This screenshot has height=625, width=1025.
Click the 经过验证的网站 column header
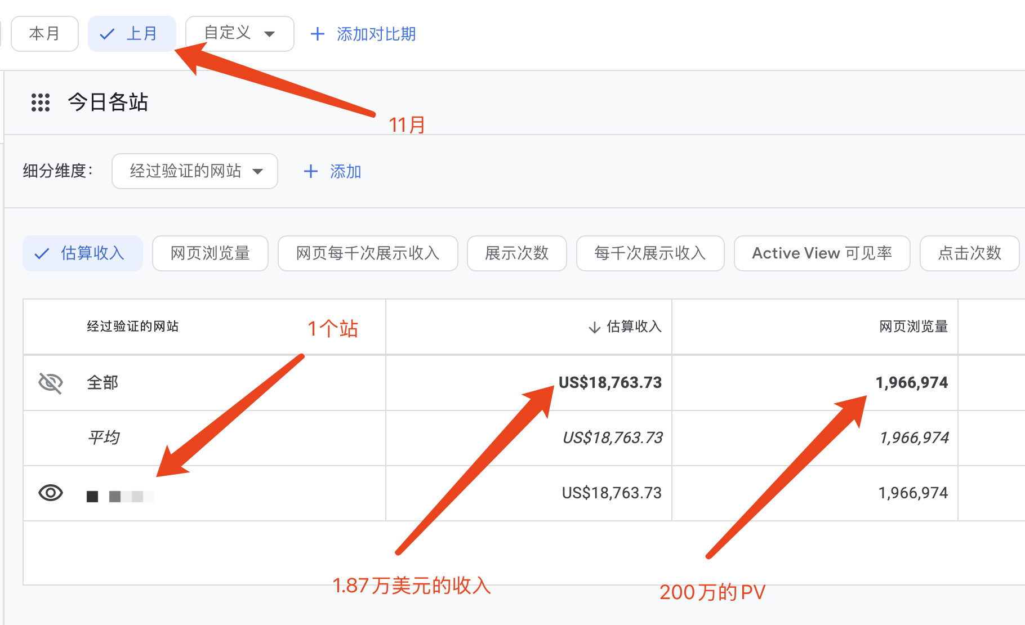[x=133, y=327]
